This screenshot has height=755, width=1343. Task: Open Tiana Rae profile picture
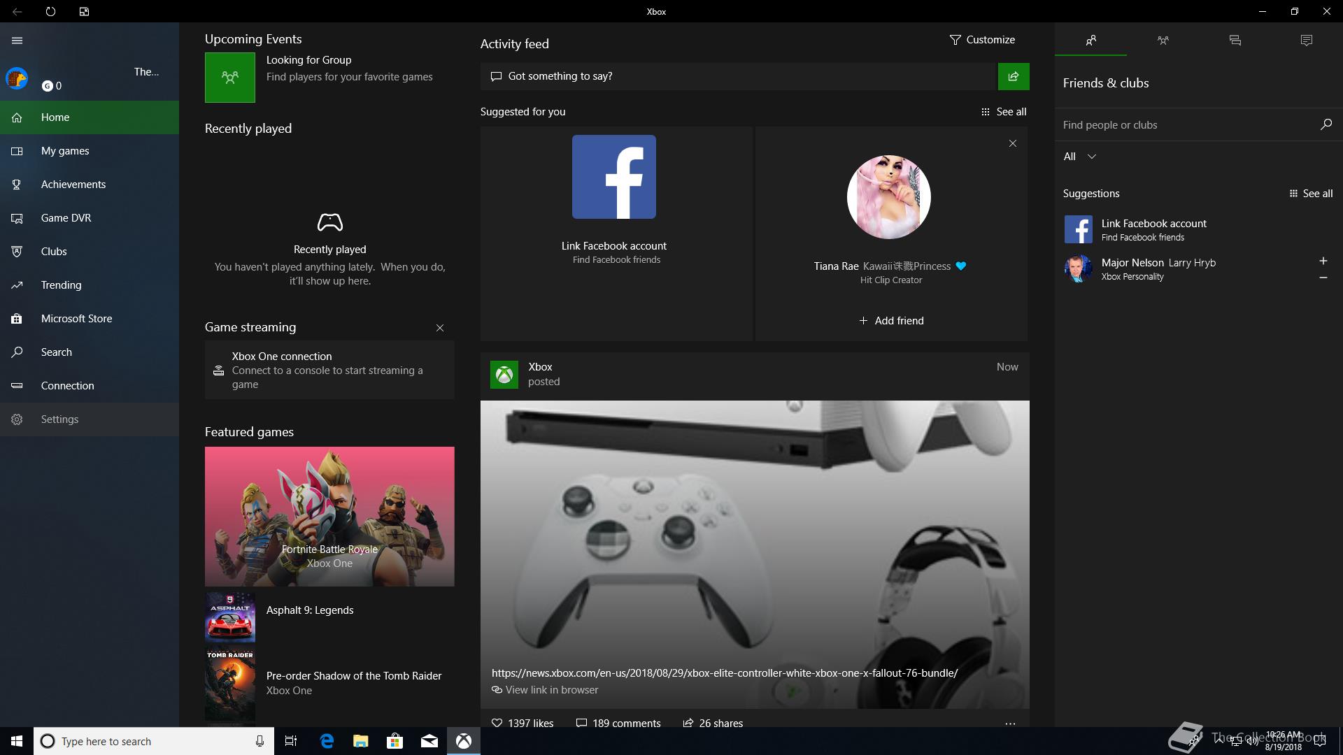pyautogui.click(x=889, y=197)
